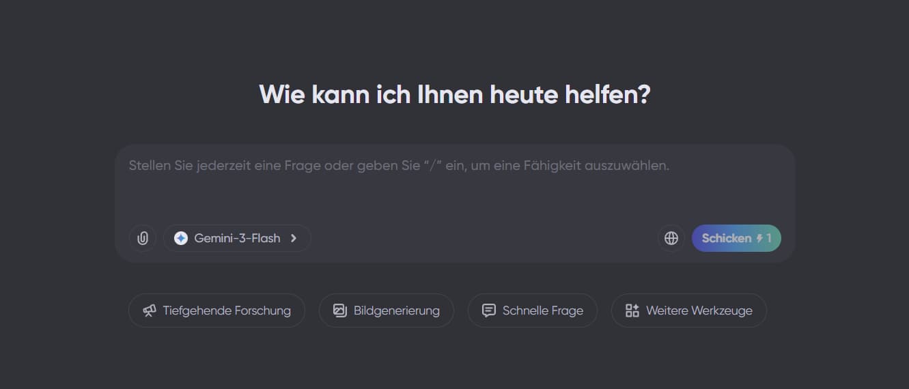Viewport: 909px width, 389px height.
Task: Expand the chevron next to Gemini-3-Flash
Action: (x=294, y=238)
